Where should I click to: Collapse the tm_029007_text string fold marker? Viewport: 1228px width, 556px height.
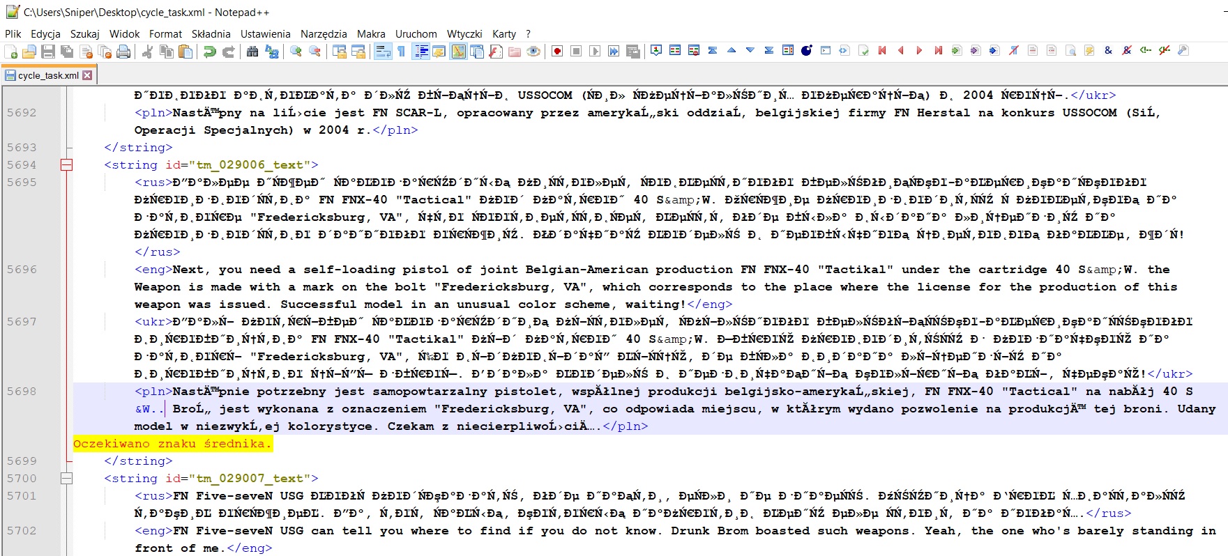(66, 479)
